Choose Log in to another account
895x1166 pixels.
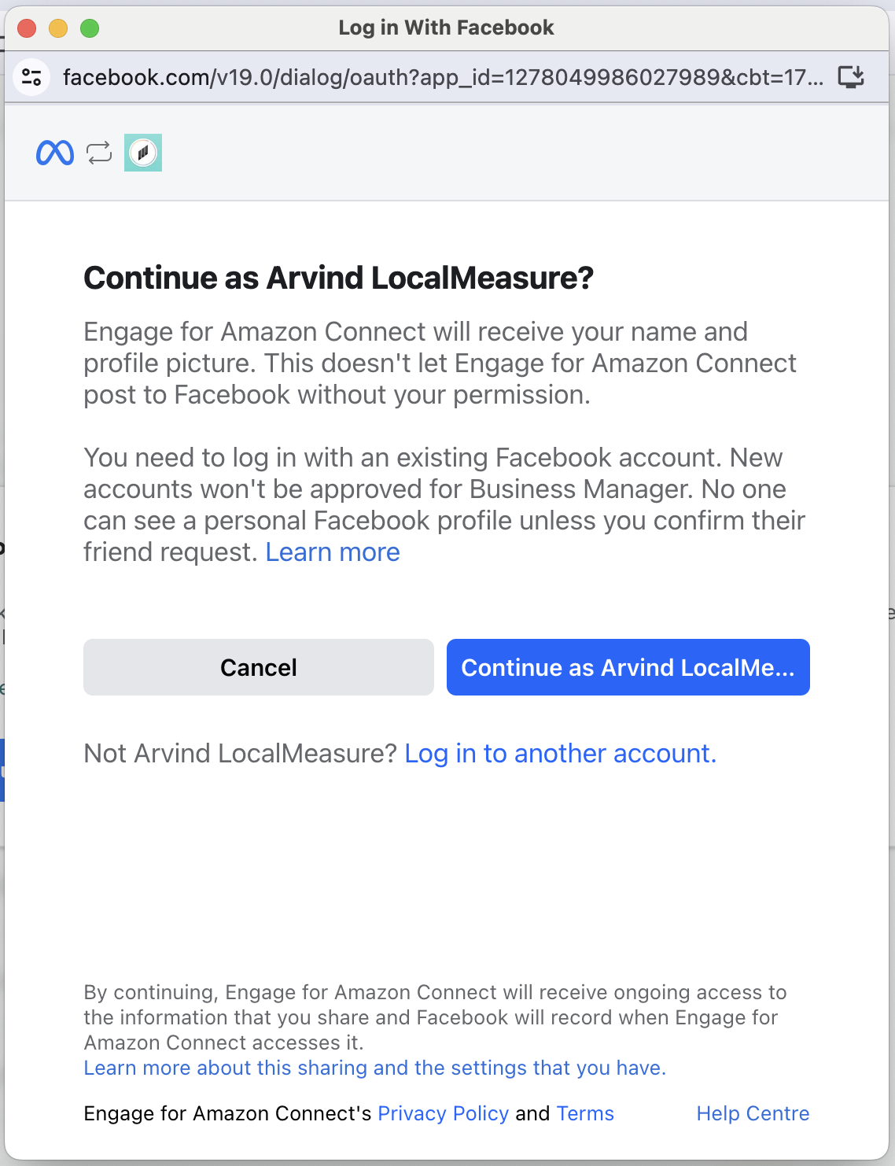pyautogui.click(x=560, y=754)
